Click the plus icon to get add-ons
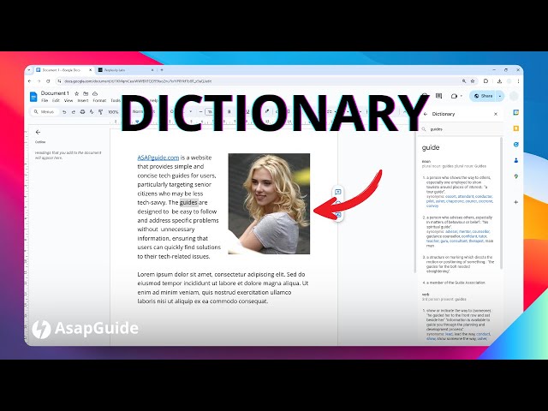The image size is (548, 411). pos(516,202)
